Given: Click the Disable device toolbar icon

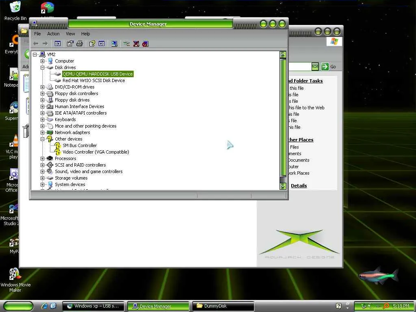Looking at the screenshot, I should tap(145, 43).
